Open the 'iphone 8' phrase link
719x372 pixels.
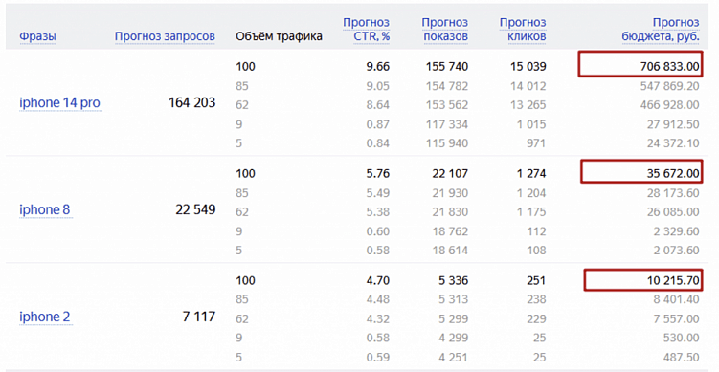[44, 209]
